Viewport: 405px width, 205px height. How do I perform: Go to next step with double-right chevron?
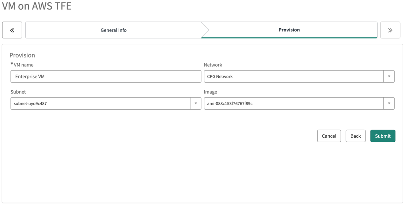click(390, 30)
